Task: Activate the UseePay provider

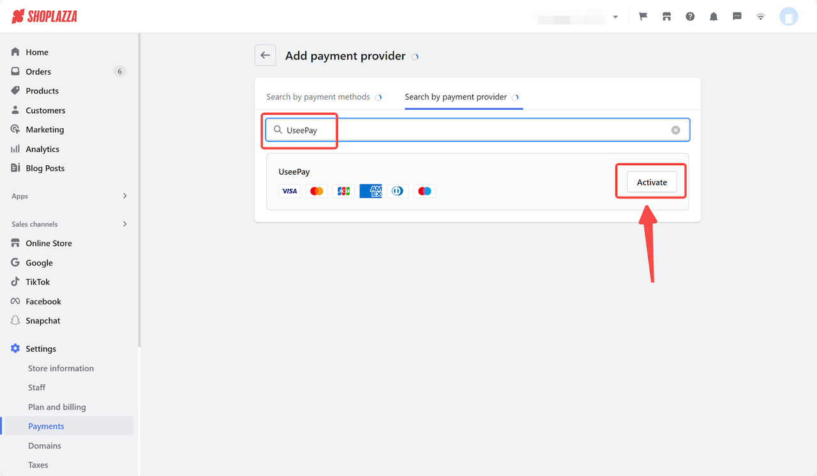Action: click(x=652, y=182)
